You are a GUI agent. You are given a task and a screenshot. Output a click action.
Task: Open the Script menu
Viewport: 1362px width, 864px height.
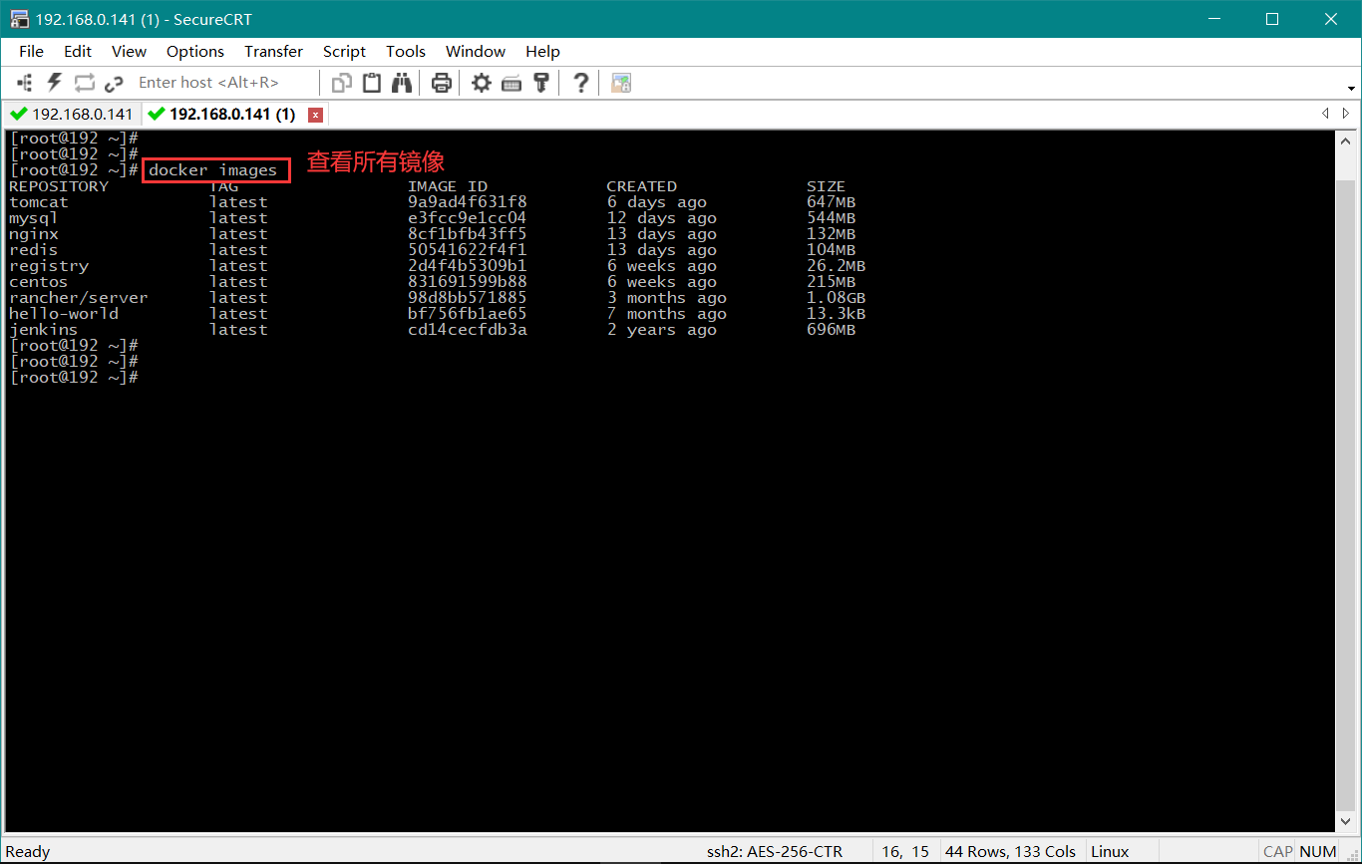[x=344, y=52]
